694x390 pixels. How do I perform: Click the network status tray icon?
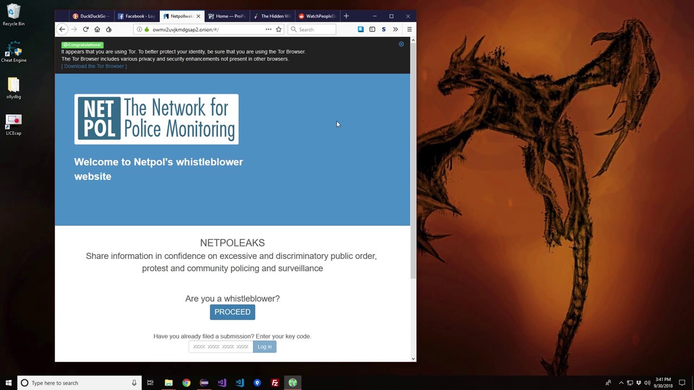[630, 383]
